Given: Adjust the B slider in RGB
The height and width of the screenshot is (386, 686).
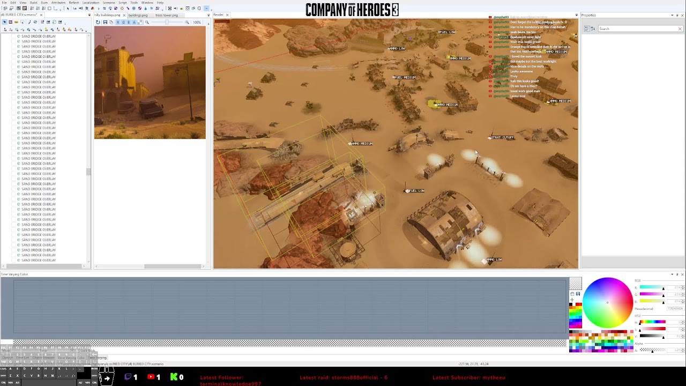Looking at the screenshot, I should click(653, 301).
